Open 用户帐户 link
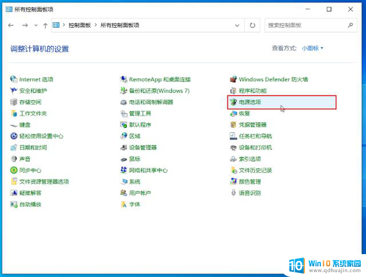This screenshot has height=277, width=366. 140,193
